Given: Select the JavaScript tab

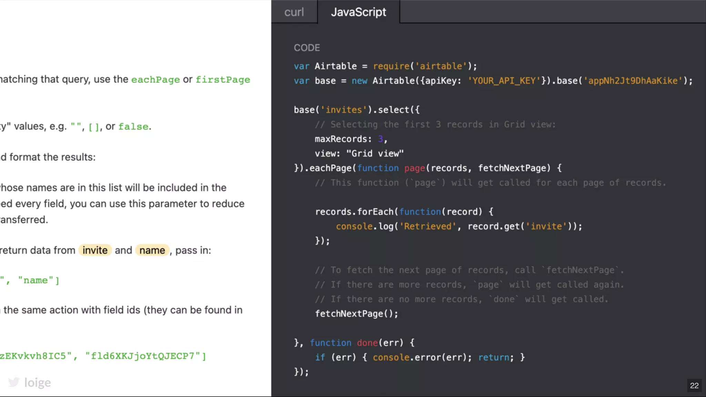Looking at the screenshot, I should tap(358, 12).
